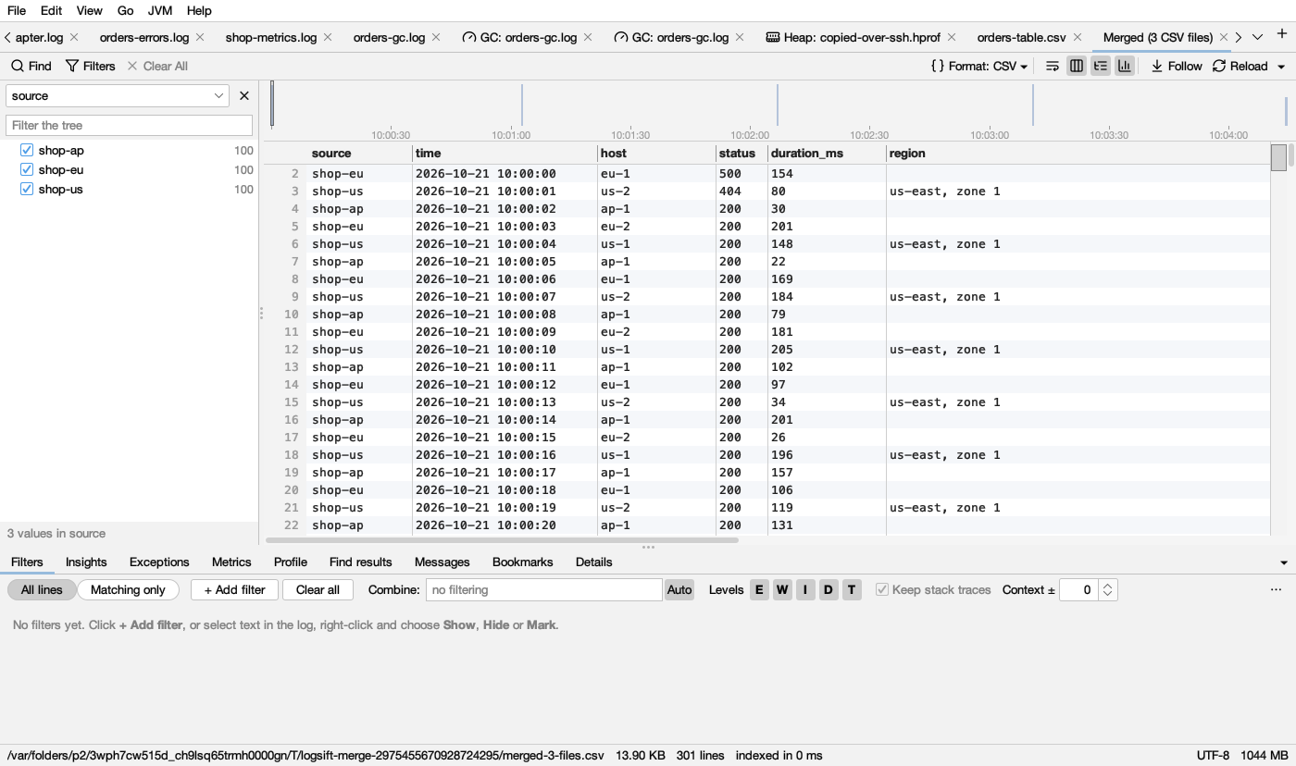Close the shop-metrics.log tab
Image resolution: width=1296 pixels, height=766 pixels.
point(328,37)
